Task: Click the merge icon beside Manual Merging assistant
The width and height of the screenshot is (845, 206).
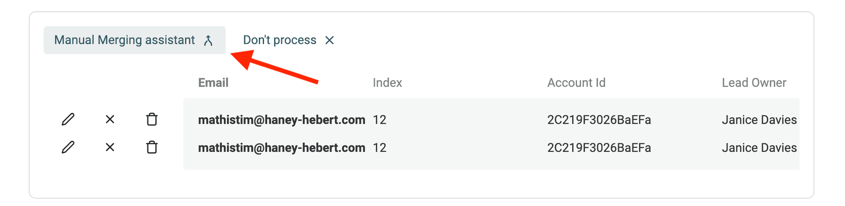Action: pyautogui.click(x=209, y=40)
